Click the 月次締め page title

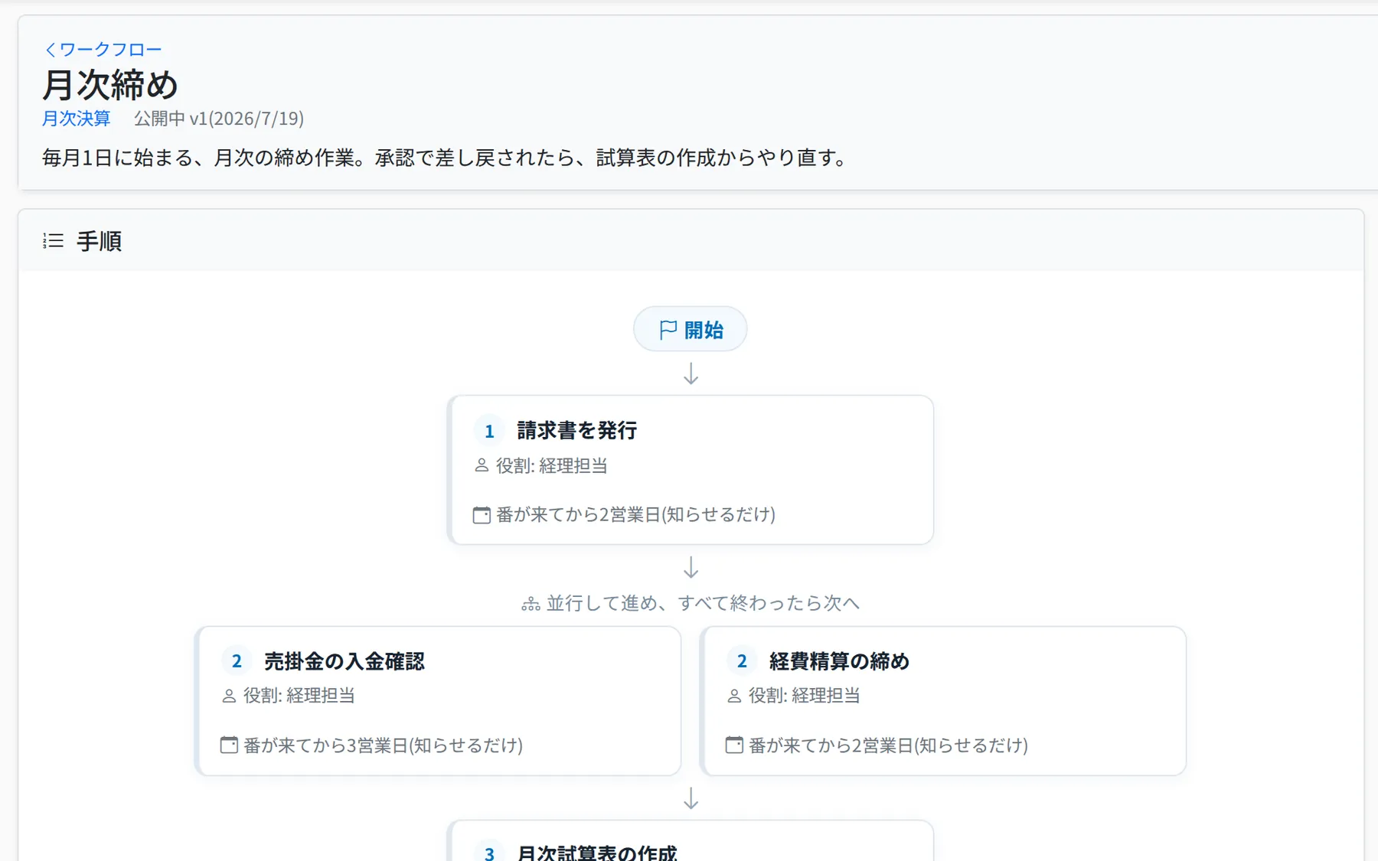110,84
